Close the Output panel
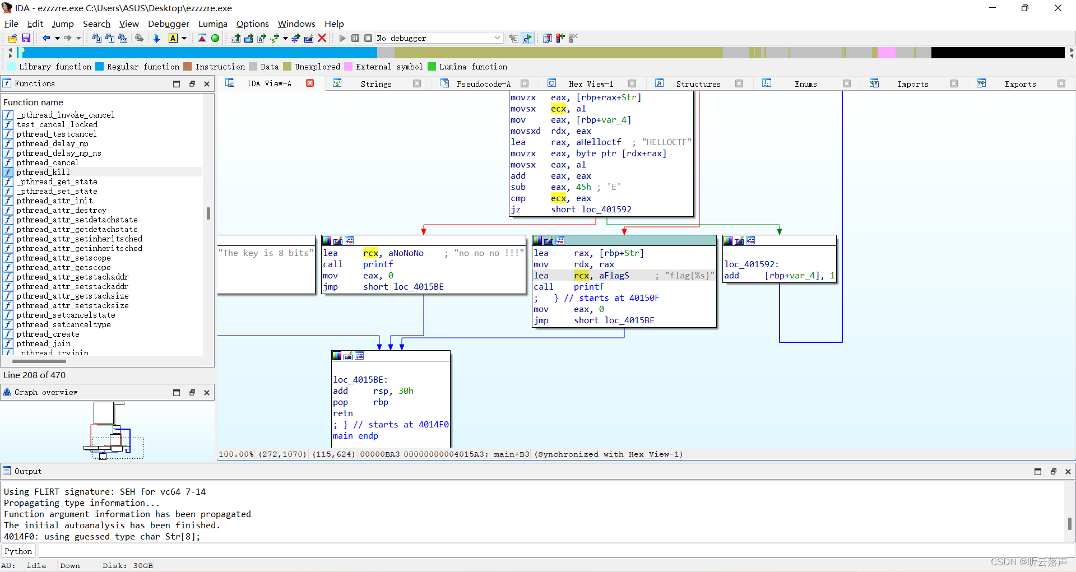 click(x=1068, y=472)
